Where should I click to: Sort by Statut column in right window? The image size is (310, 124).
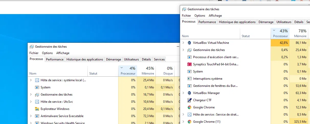tap(256, 34)
